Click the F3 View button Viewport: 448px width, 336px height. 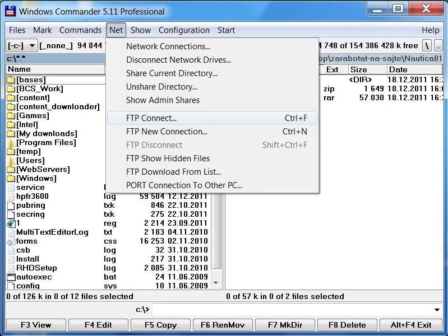[36, 325]
